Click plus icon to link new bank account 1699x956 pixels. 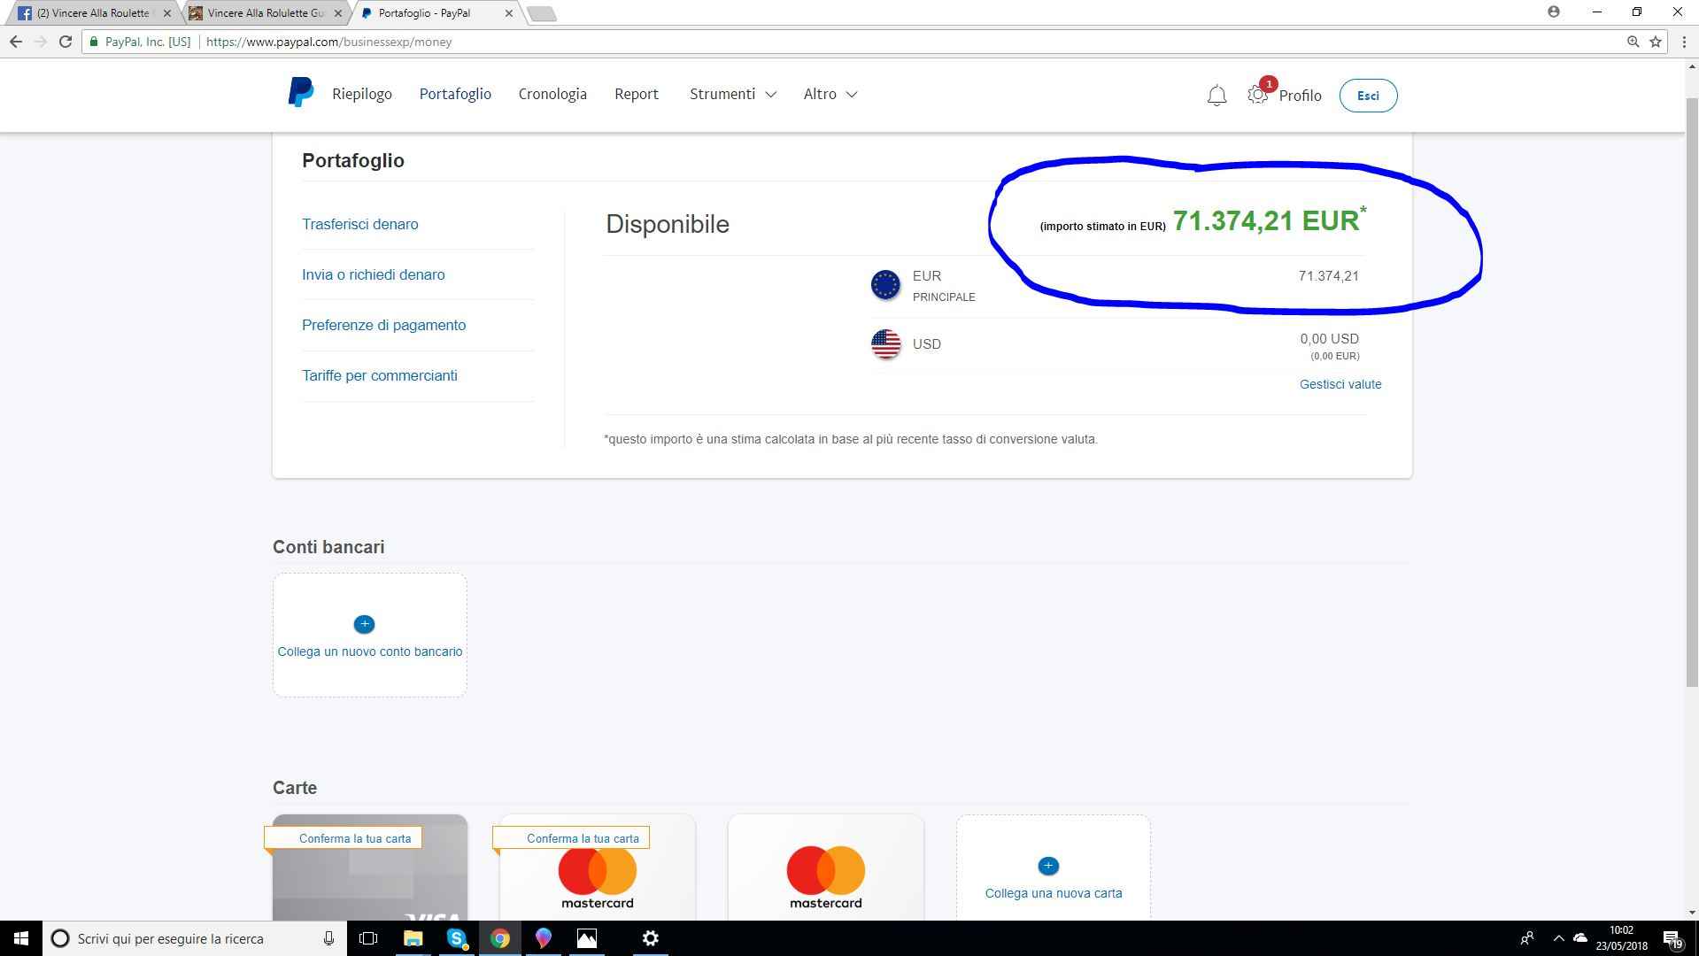(364, 624)
